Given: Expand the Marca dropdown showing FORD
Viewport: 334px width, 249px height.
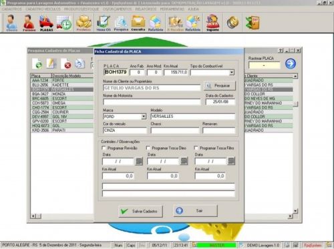Looking at the screenshot, I should point(144,117).
